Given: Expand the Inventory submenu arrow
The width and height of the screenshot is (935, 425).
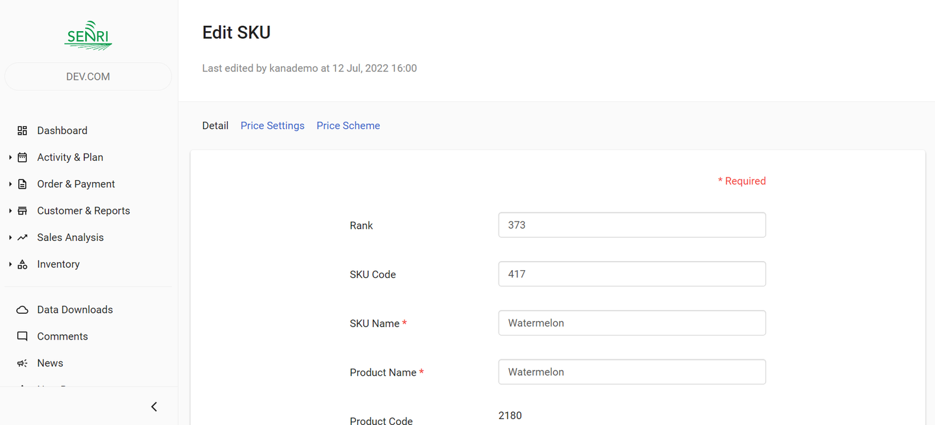Looking at the screenshot, I should (10, 264).
